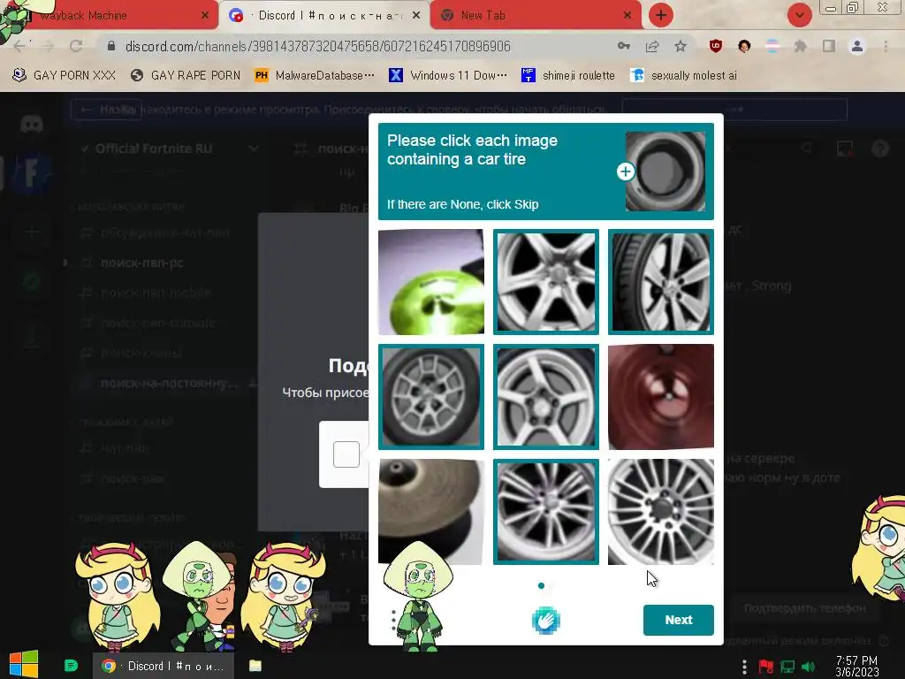Viewport: 905px width, 679px height.
Task: Open Discord window from the taskbar
Action: [164, 666]
